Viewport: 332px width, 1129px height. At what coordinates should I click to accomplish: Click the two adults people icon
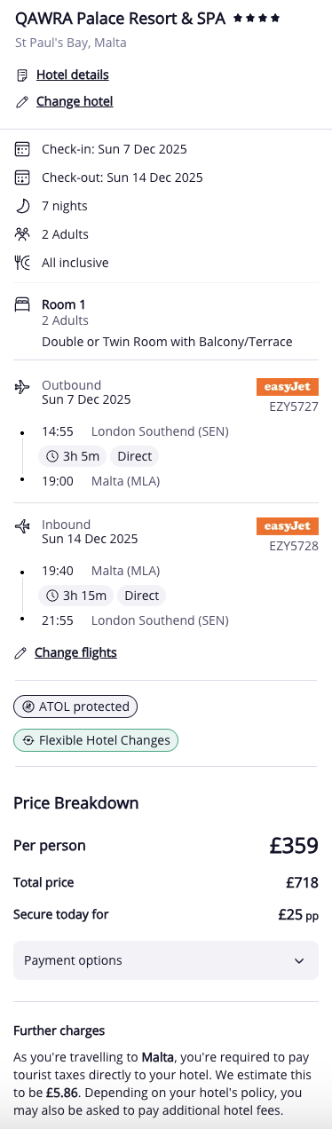click(x=23, y=234)
